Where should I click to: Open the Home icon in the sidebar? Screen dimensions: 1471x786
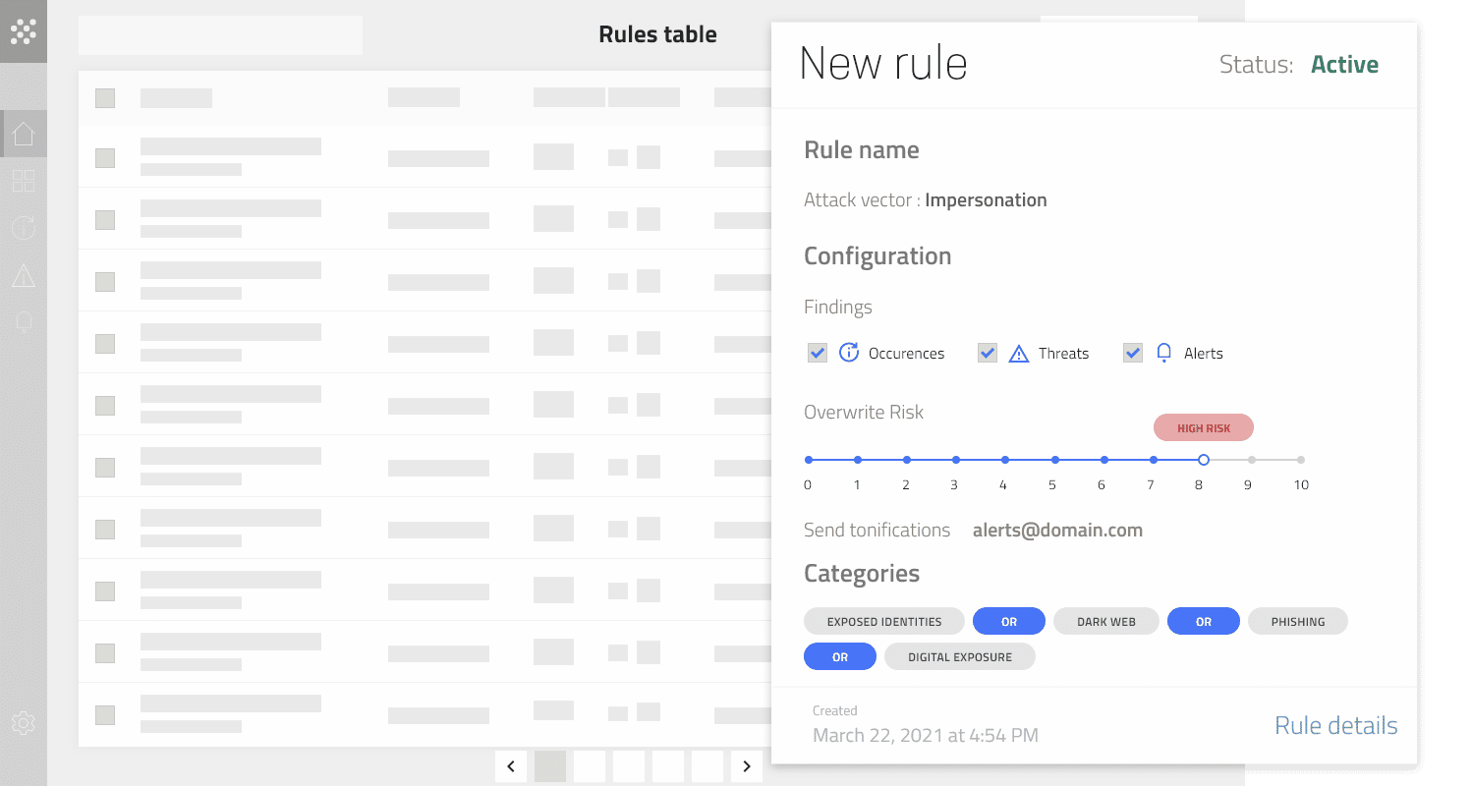24,134
